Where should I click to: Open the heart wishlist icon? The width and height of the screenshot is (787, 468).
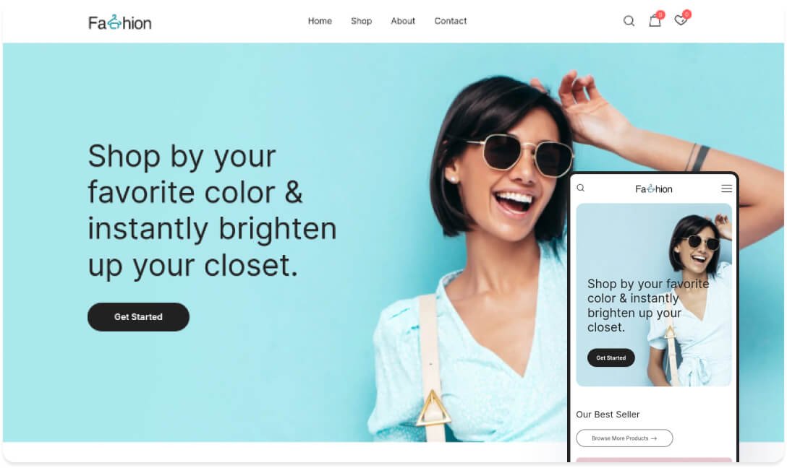(681, 20)
